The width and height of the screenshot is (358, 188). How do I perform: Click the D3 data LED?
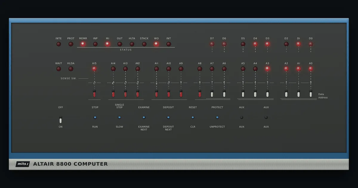coord(267,44)
